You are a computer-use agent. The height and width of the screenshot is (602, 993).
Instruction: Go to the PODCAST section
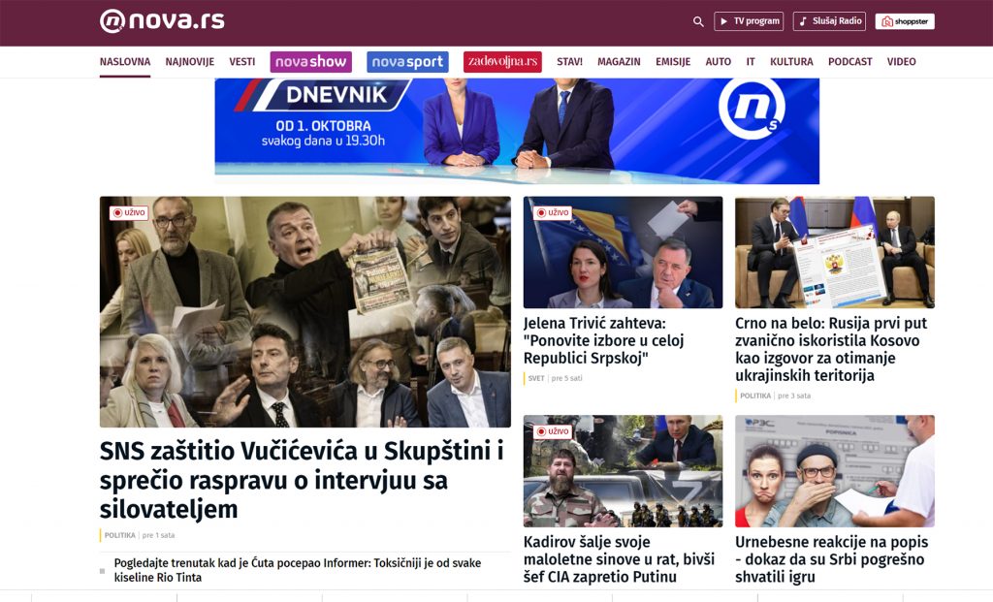(849, 62)
